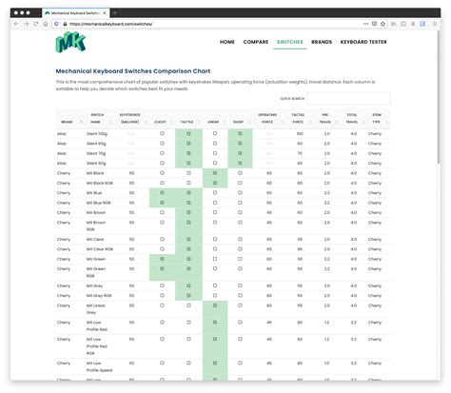The width and height of the screenshot is (451, 393).
Task: Toggle Clicky checkbox for Silent 100g row
Action: click(x=162, y=133)
